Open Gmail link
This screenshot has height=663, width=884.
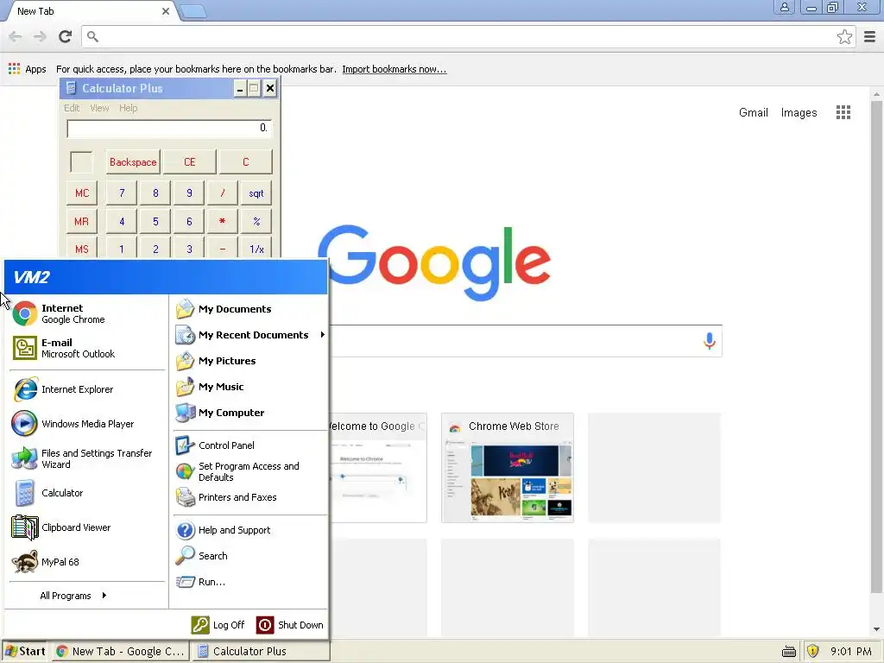click(753, 113)
